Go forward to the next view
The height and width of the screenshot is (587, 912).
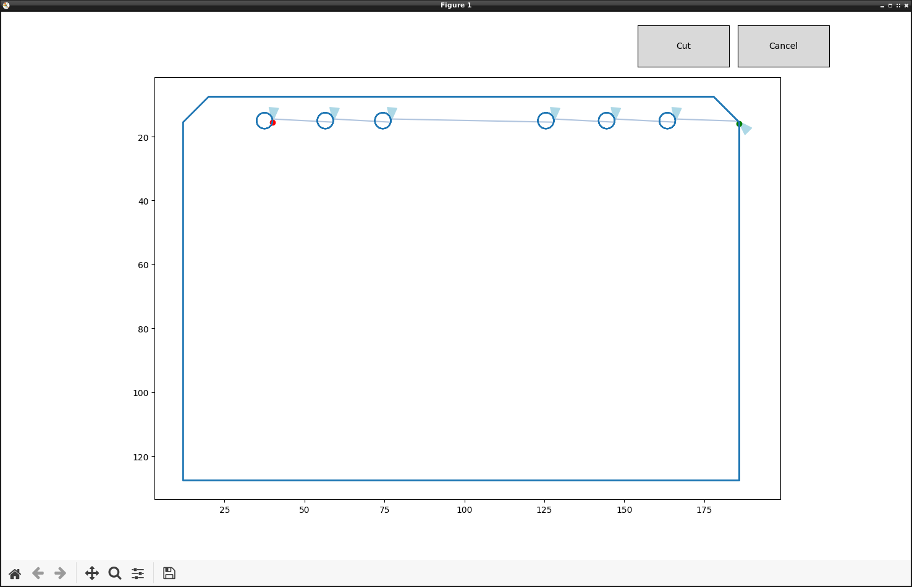(60, 573)
